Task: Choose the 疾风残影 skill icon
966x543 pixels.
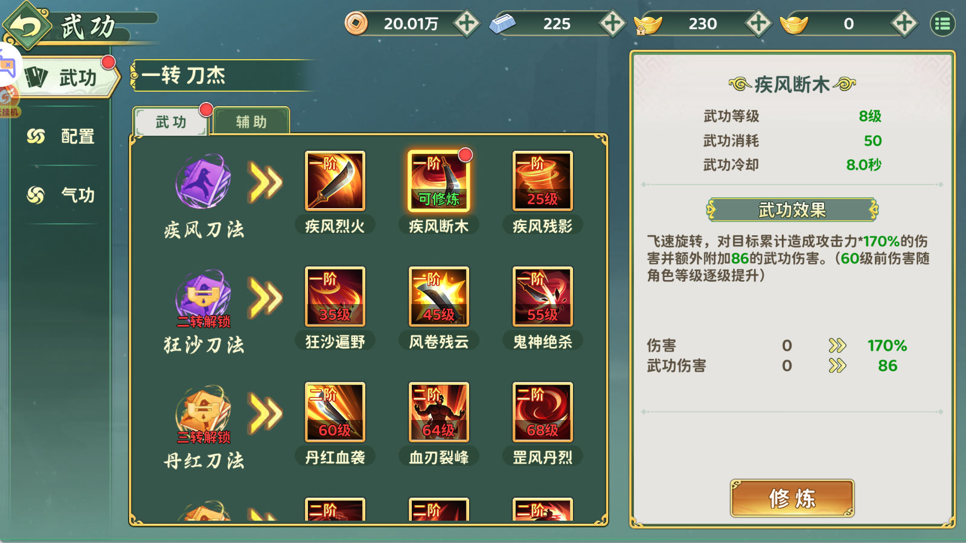Action: coord(543,181)
